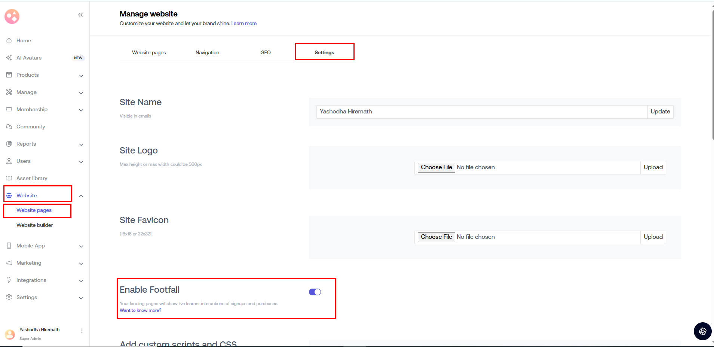Open Website builder in sidebar
The image size is (714, 347).
35,225
